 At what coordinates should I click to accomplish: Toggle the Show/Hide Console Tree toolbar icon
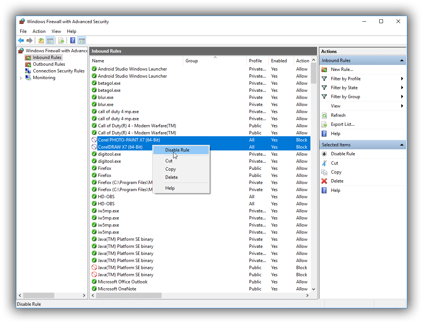click(50, 41)
